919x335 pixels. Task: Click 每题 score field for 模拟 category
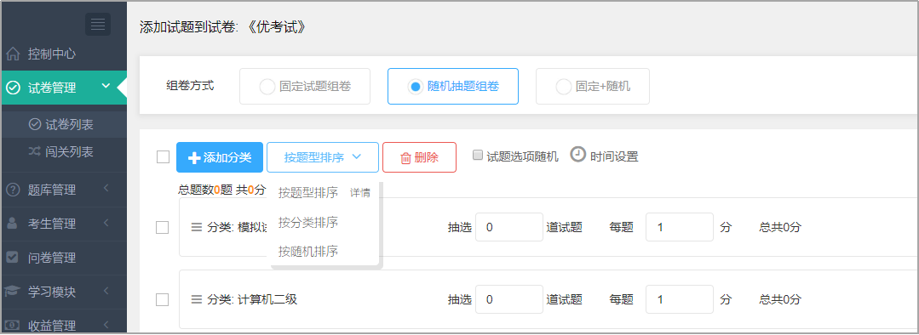tap(680, 227)
